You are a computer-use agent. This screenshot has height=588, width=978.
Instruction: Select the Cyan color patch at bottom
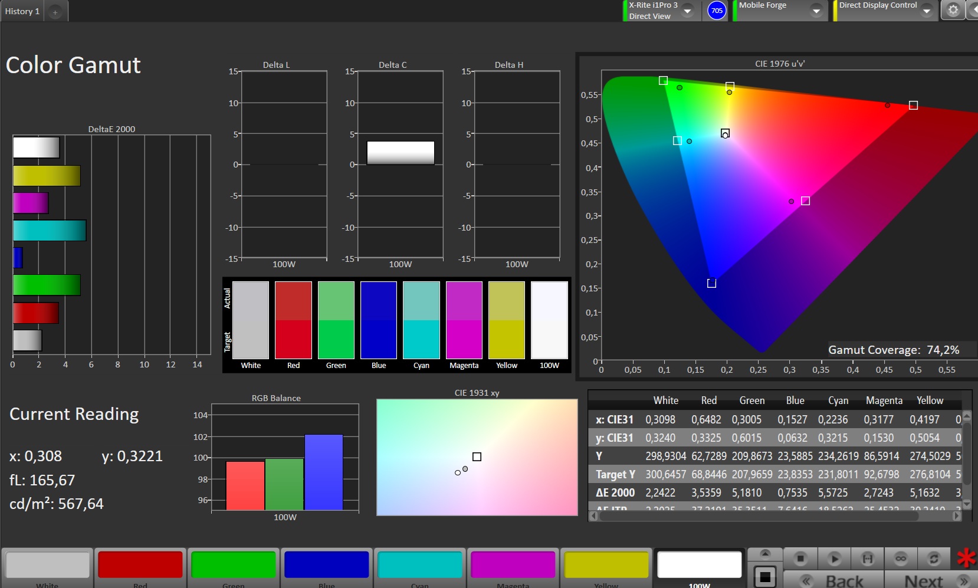[419, 565]
